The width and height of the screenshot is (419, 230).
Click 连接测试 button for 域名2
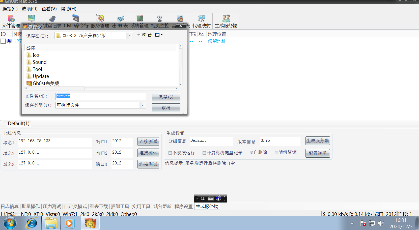click(148, 153)
